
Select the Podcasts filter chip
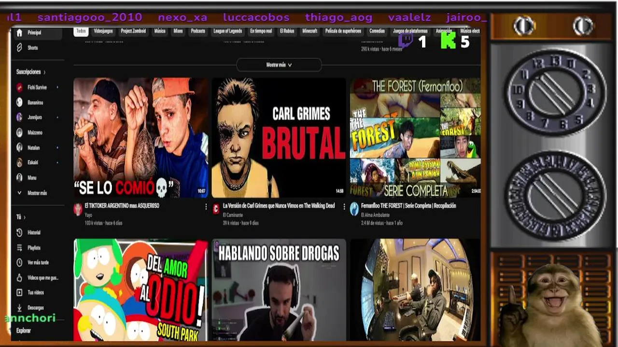tap(198, 31)
